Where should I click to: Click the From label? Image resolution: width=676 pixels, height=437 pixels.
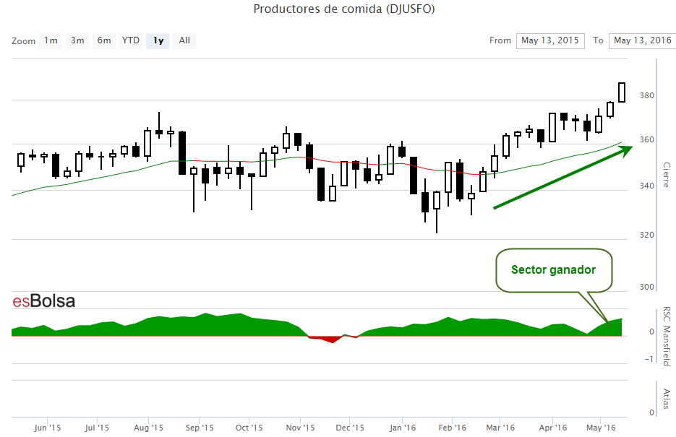500,40
